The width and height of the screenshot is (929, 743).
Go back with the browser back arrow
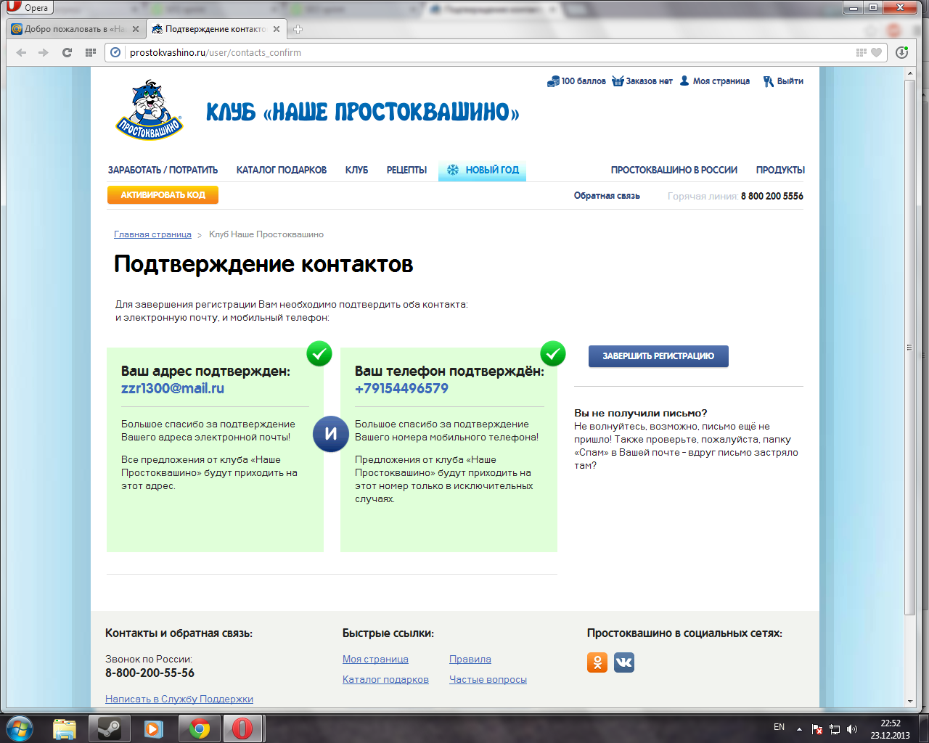tap(21, 52)
